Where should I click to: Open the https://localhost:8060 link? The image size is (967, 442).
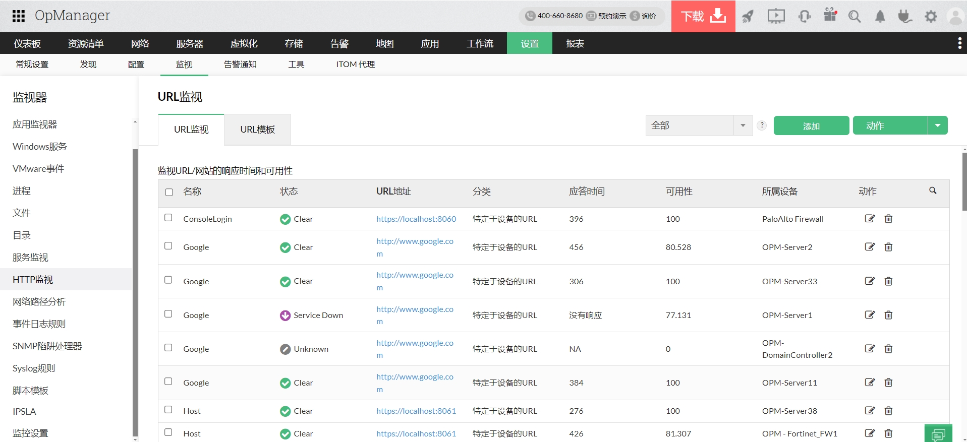pos(416,219)
